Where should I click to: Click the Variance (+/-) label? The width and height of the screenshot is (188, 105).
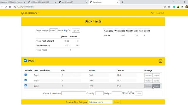43,45
